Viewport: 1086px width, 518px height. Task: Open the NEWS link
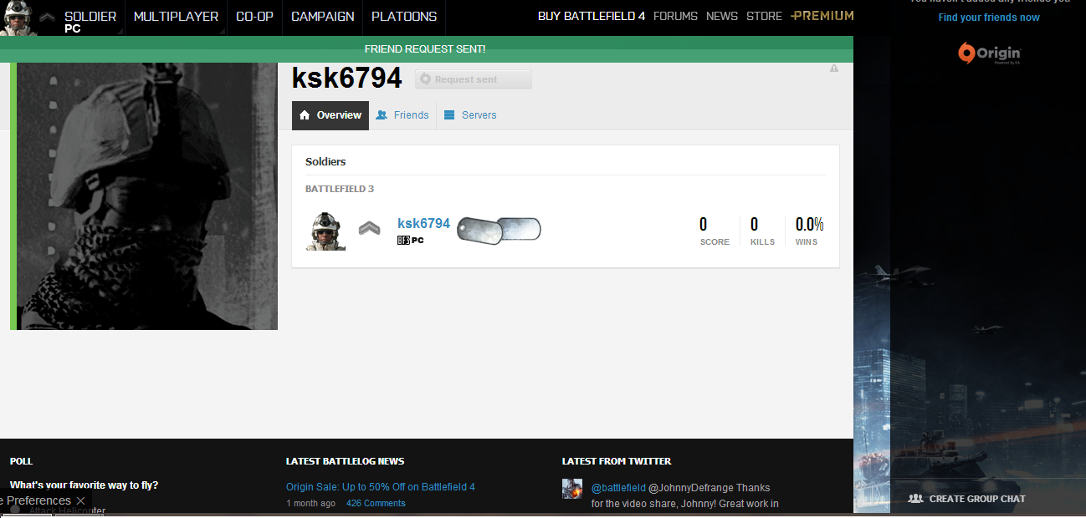722,16
